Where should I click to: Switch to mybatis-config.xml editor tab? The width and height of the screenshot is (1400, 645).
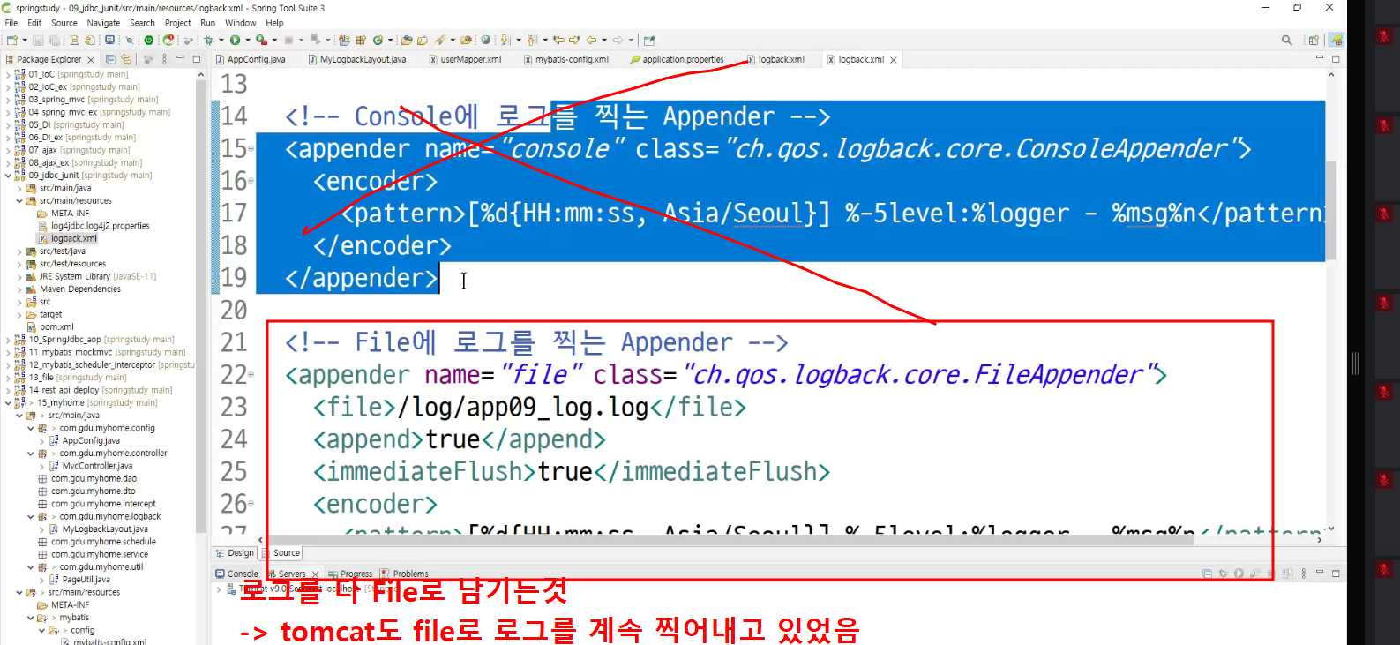click(565, 59)
